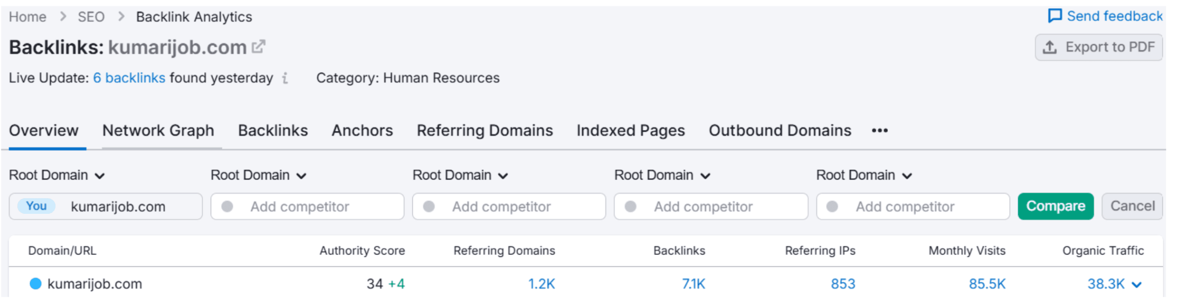Switch to the Overview tab

(44, 130)
